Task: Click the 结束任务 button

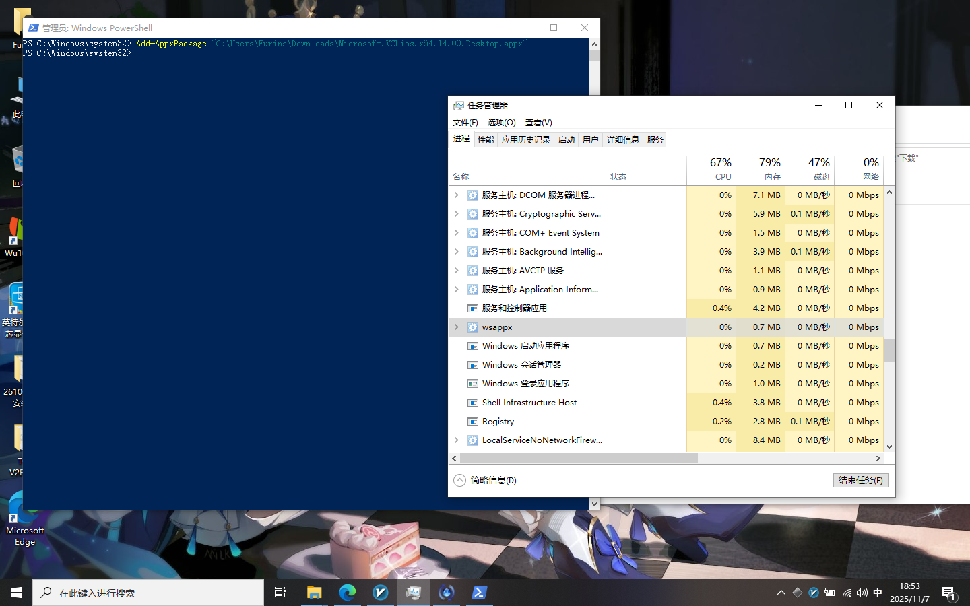Action: [x=860, y=480]
